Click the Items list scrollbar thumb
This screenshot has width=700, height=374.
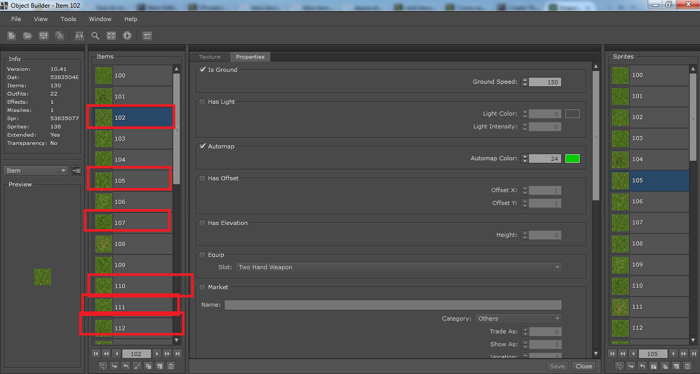click(177, 128)
